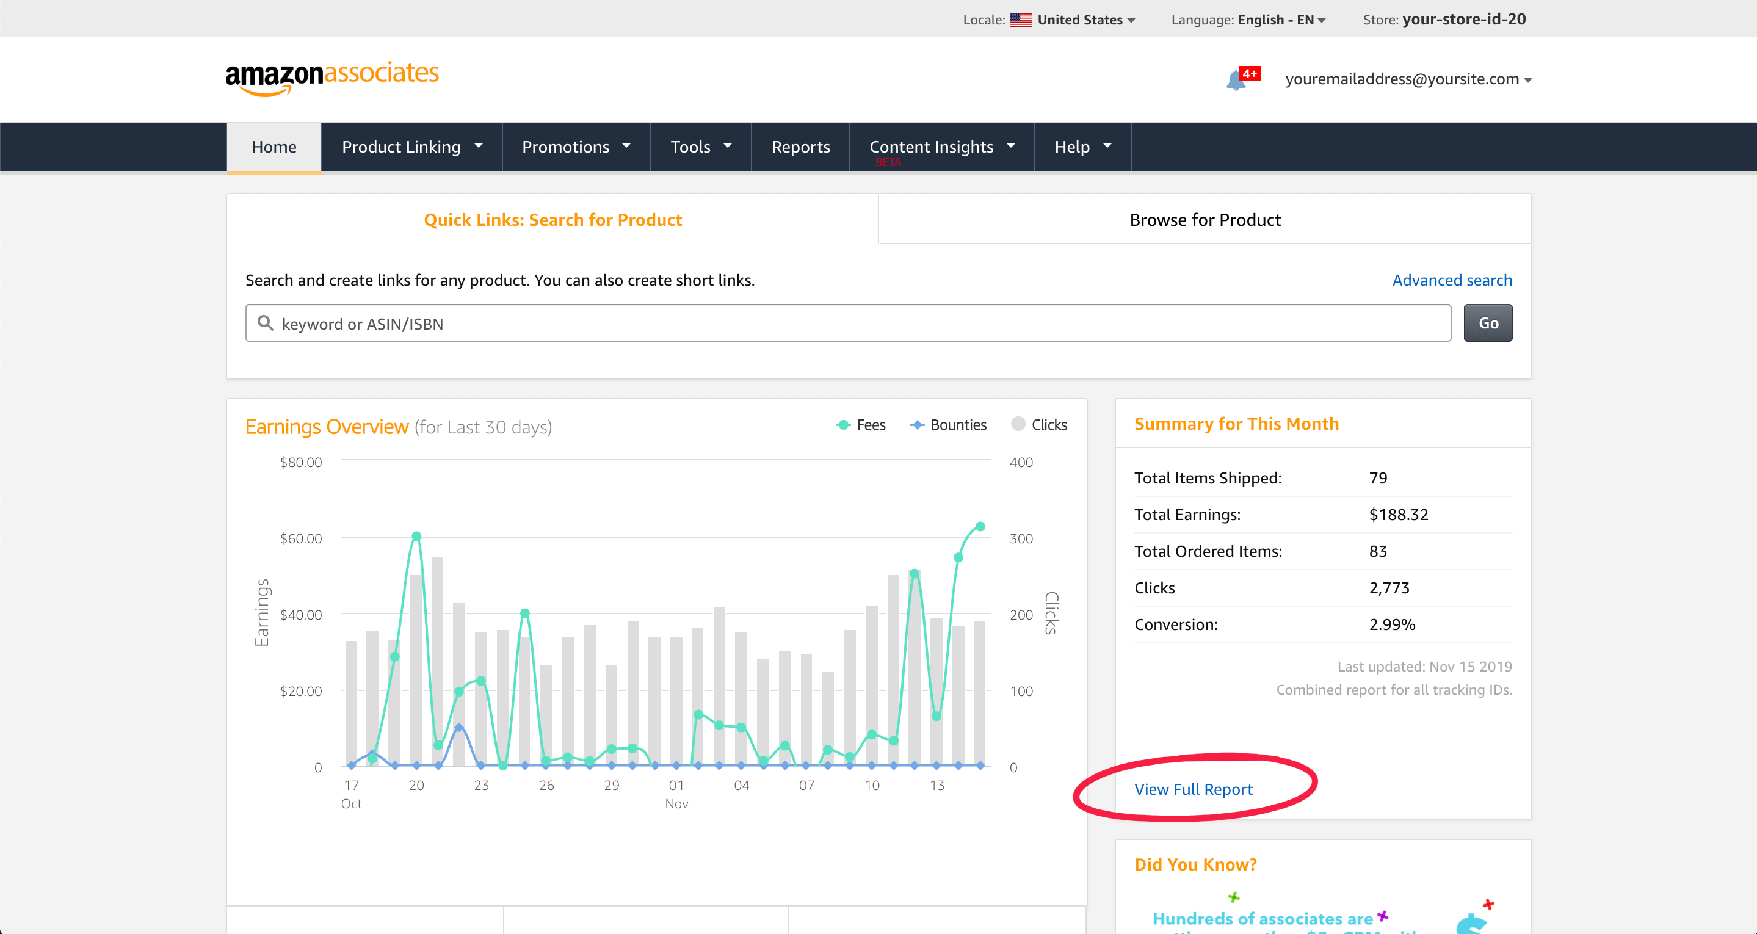This screenshot has height=934, width=1757.
Task: Click the Hundreds of associates promo text
Action: click(x=1262, y=919)
